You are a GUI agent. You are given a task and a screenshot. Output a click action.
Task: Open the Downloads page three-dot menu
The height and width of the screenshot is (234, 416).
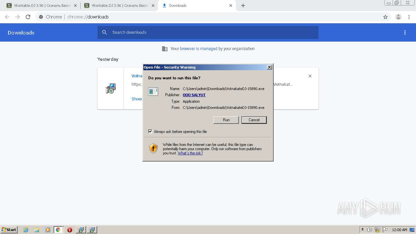point(405,32)
